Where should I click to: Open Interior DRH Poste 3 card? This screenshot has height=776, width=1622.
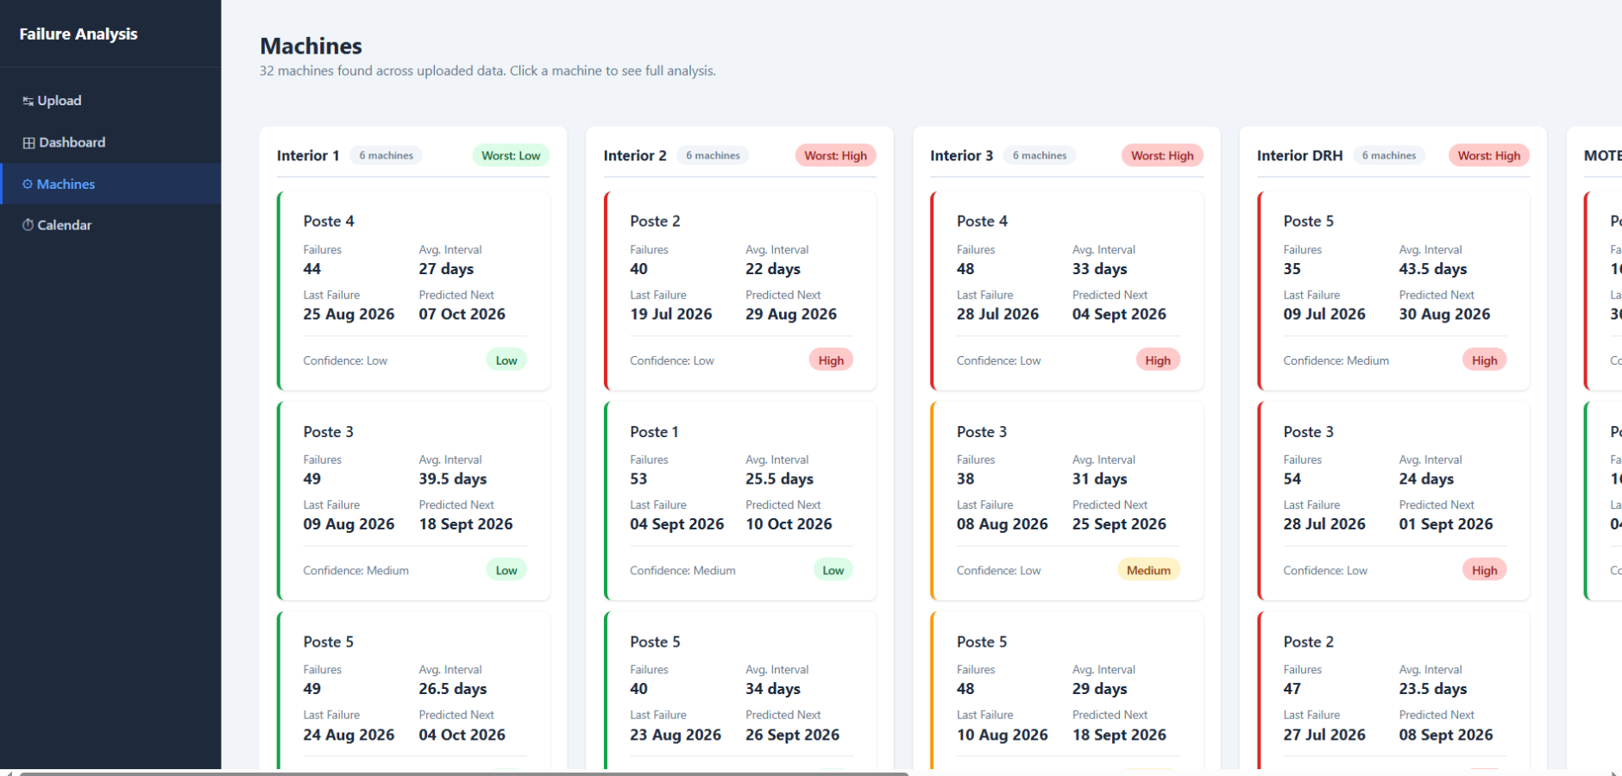click(1393, 501)
